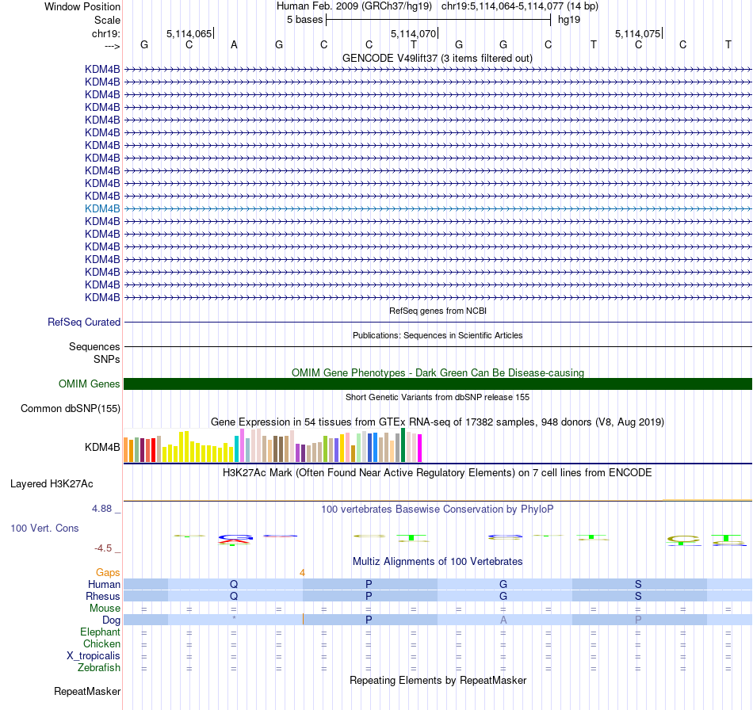The height and width of the screenshot is (710, 753).
Task: Click the Window Position label
Action: tap(82, 6)
